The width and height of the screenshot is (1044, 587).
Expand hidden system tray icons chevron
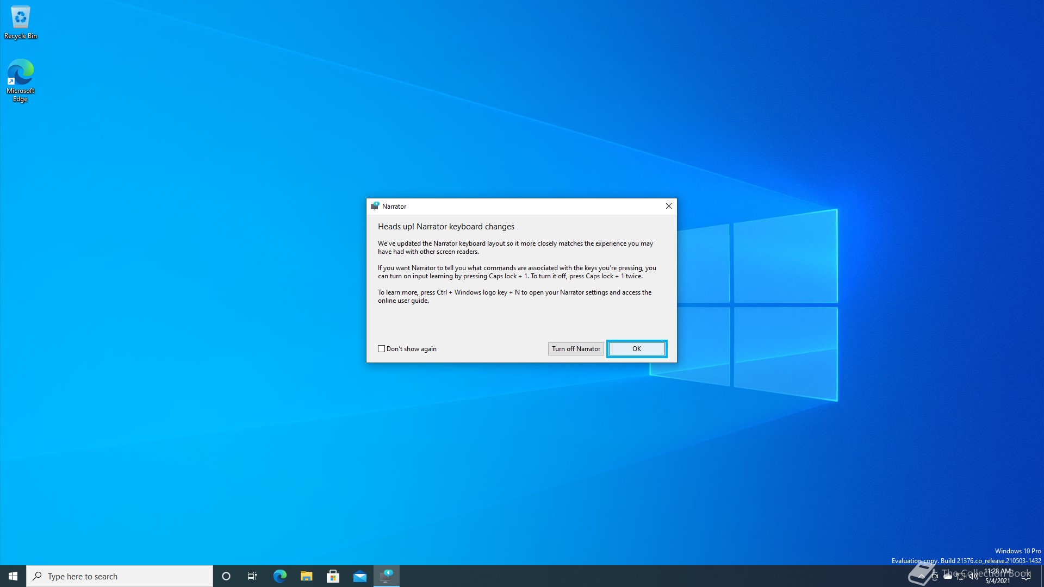point(921,576)
